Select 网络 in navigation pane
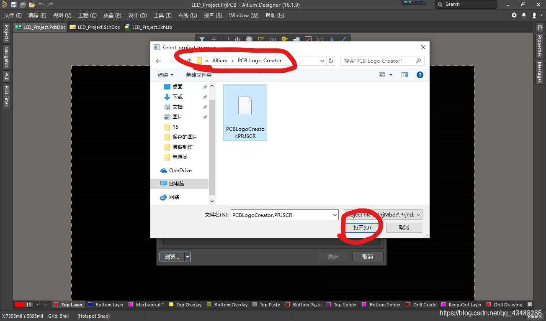Image resolution: width=546 pixels, height=321 pixels. (x=174, y=197)
